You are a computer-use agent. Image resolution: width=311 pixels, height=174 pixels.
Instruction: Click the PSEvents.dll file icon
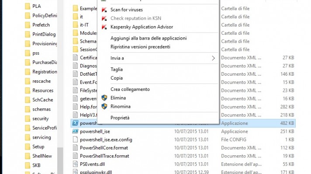pos(75,164)
